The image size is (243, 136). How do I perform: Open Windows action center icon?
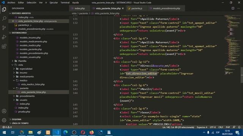coord(237,133)
